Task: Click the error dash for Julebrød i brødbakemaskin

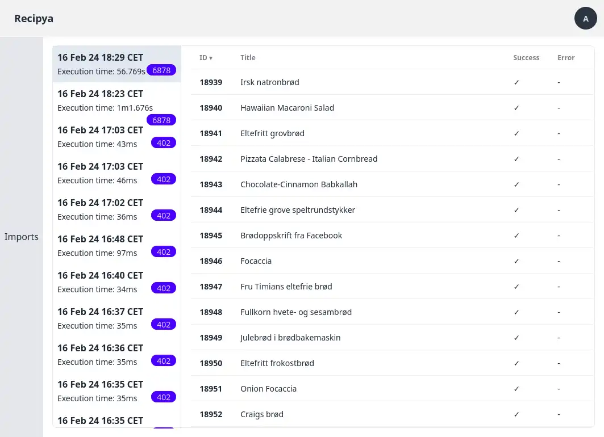Action: [x=559, y=338]
